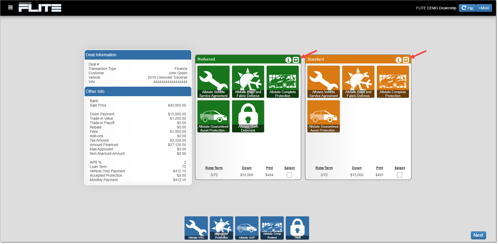This screenshot has width=498, height=244.
Task: Open Preferred Allstate Vehicle Service Agreement tile
Action: click(x=214, y=82)
